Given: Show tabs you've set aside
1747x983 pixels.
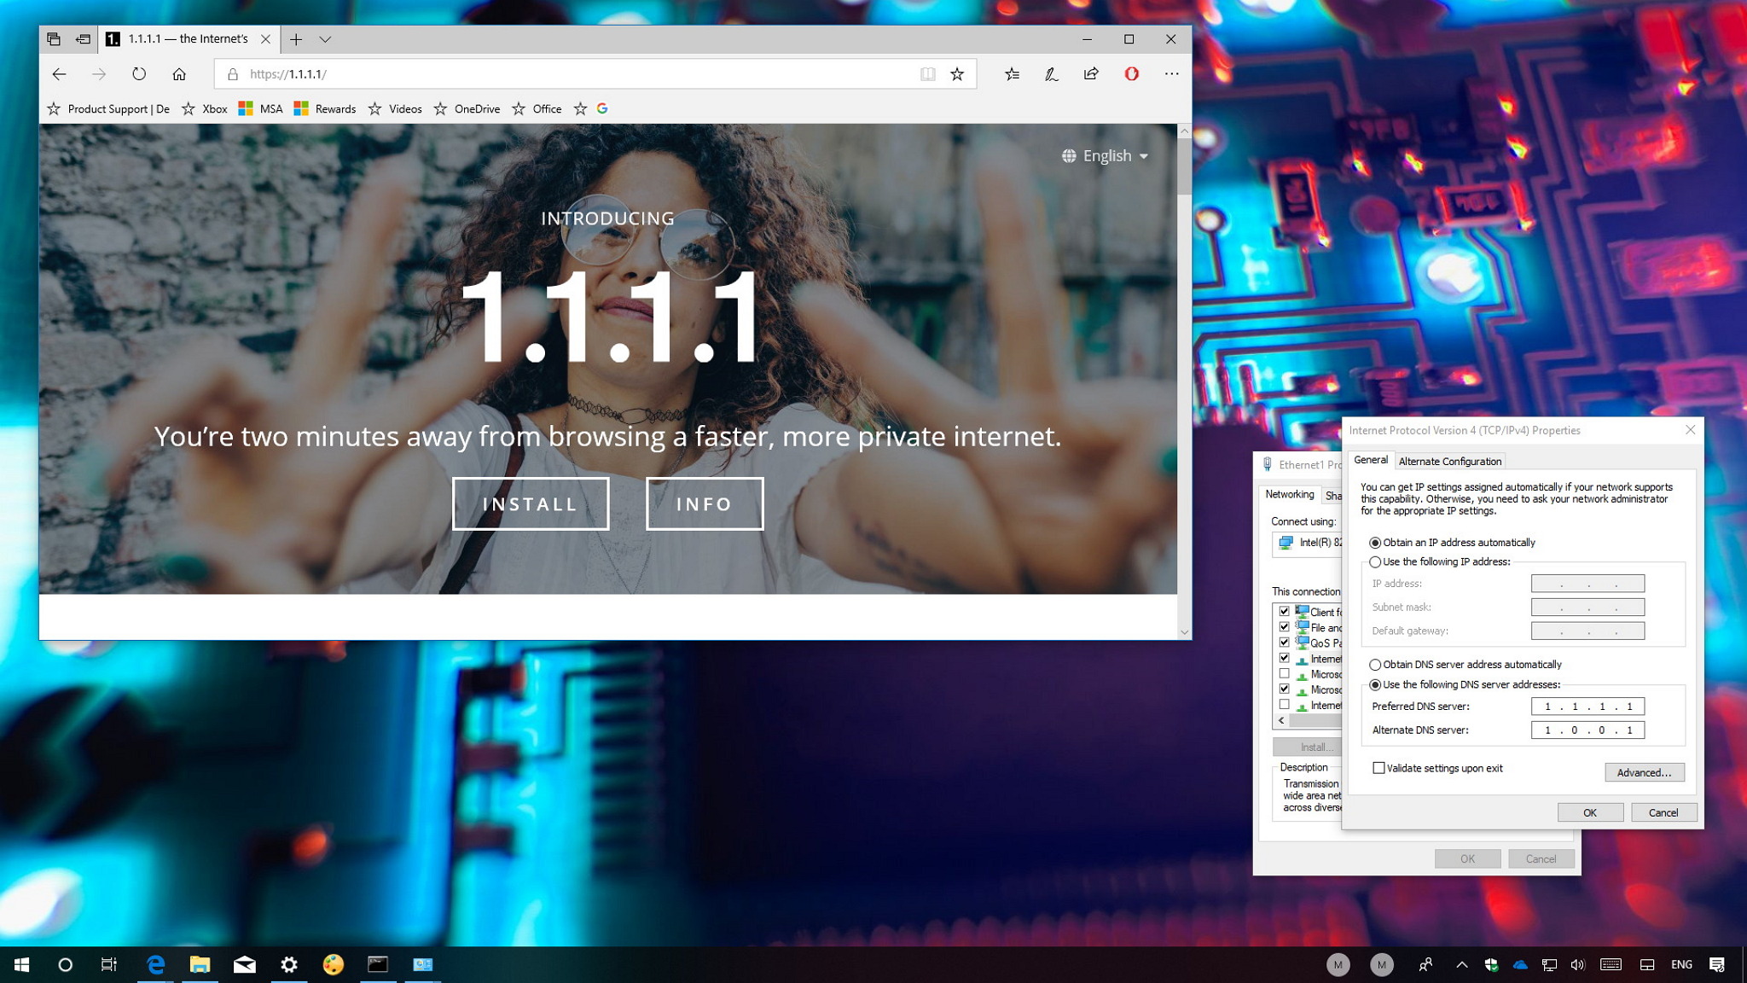Looking at the screenshot, I should 54,39.
